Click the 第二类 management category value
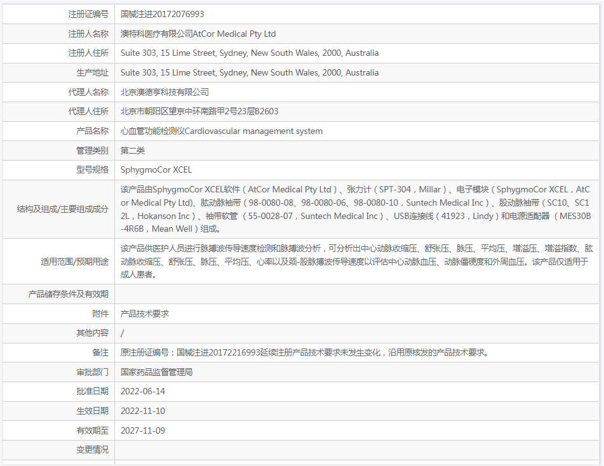This screenshot has width=604, height=466. click(133, 150)
